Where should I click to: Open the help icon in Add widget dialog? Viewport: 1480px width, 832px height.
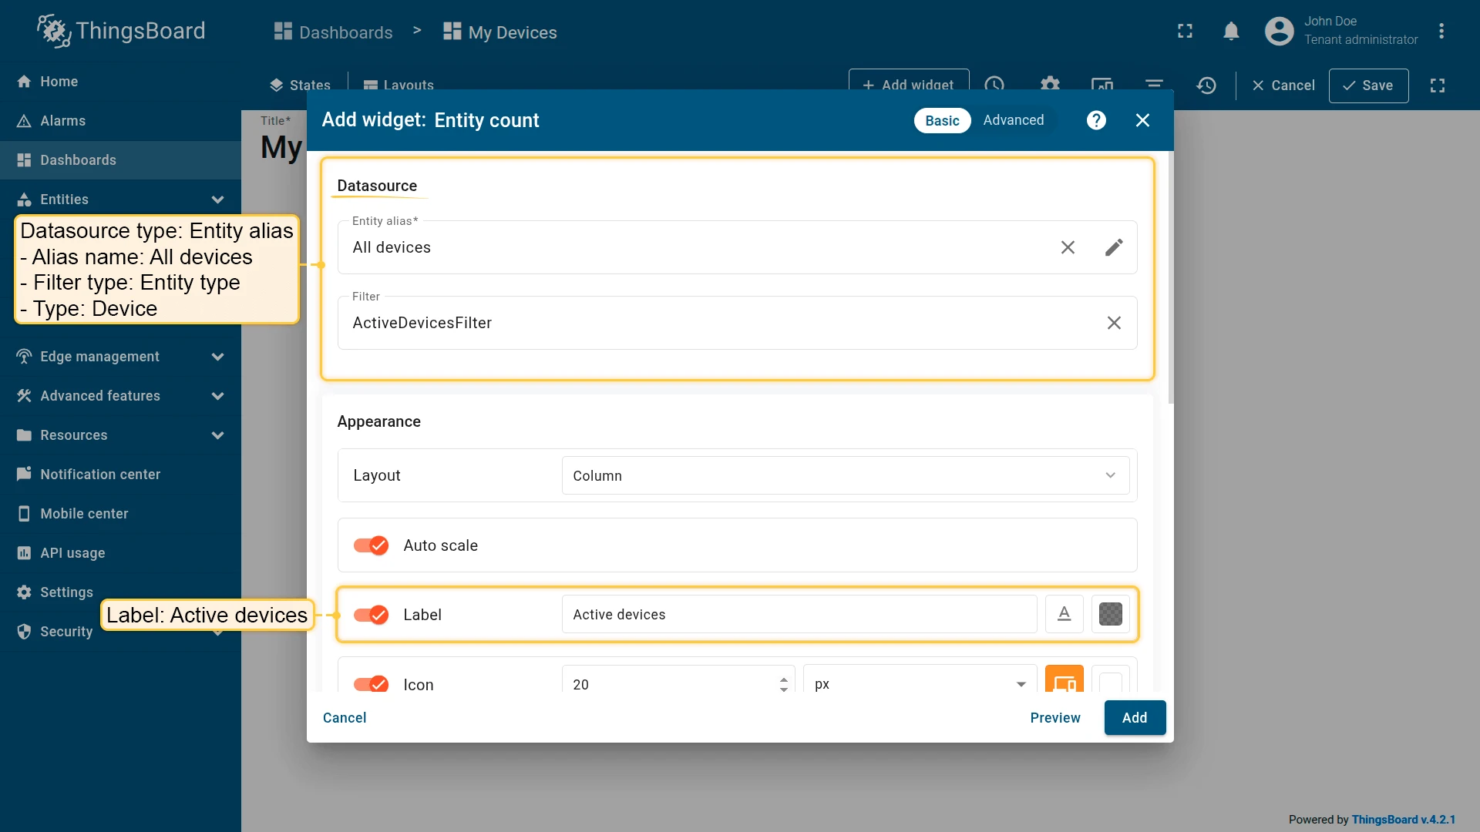[1096, 120]
